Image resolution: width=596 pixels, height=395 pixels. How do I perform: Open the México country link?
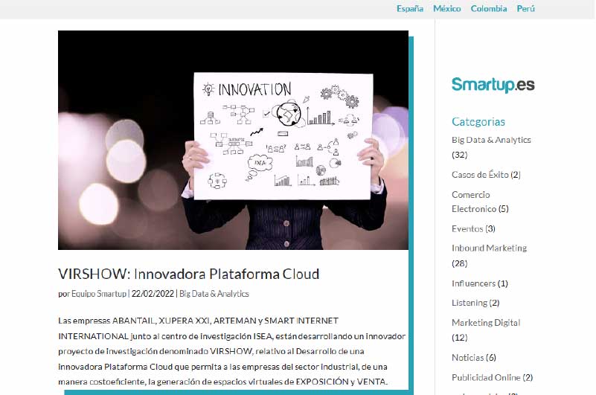pyautogui.click(x=446, y=8)
